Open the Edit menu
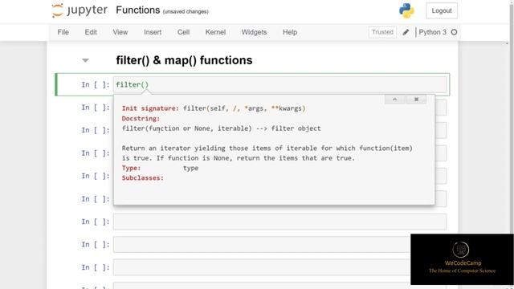 [91, 32]
